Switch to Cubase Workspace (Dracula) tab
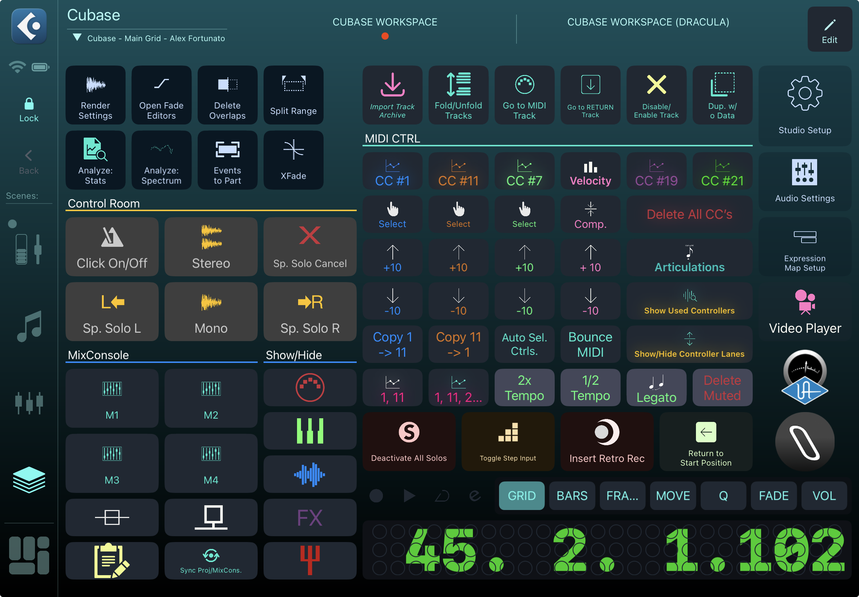The image size is (859, 597). (648, 23)
